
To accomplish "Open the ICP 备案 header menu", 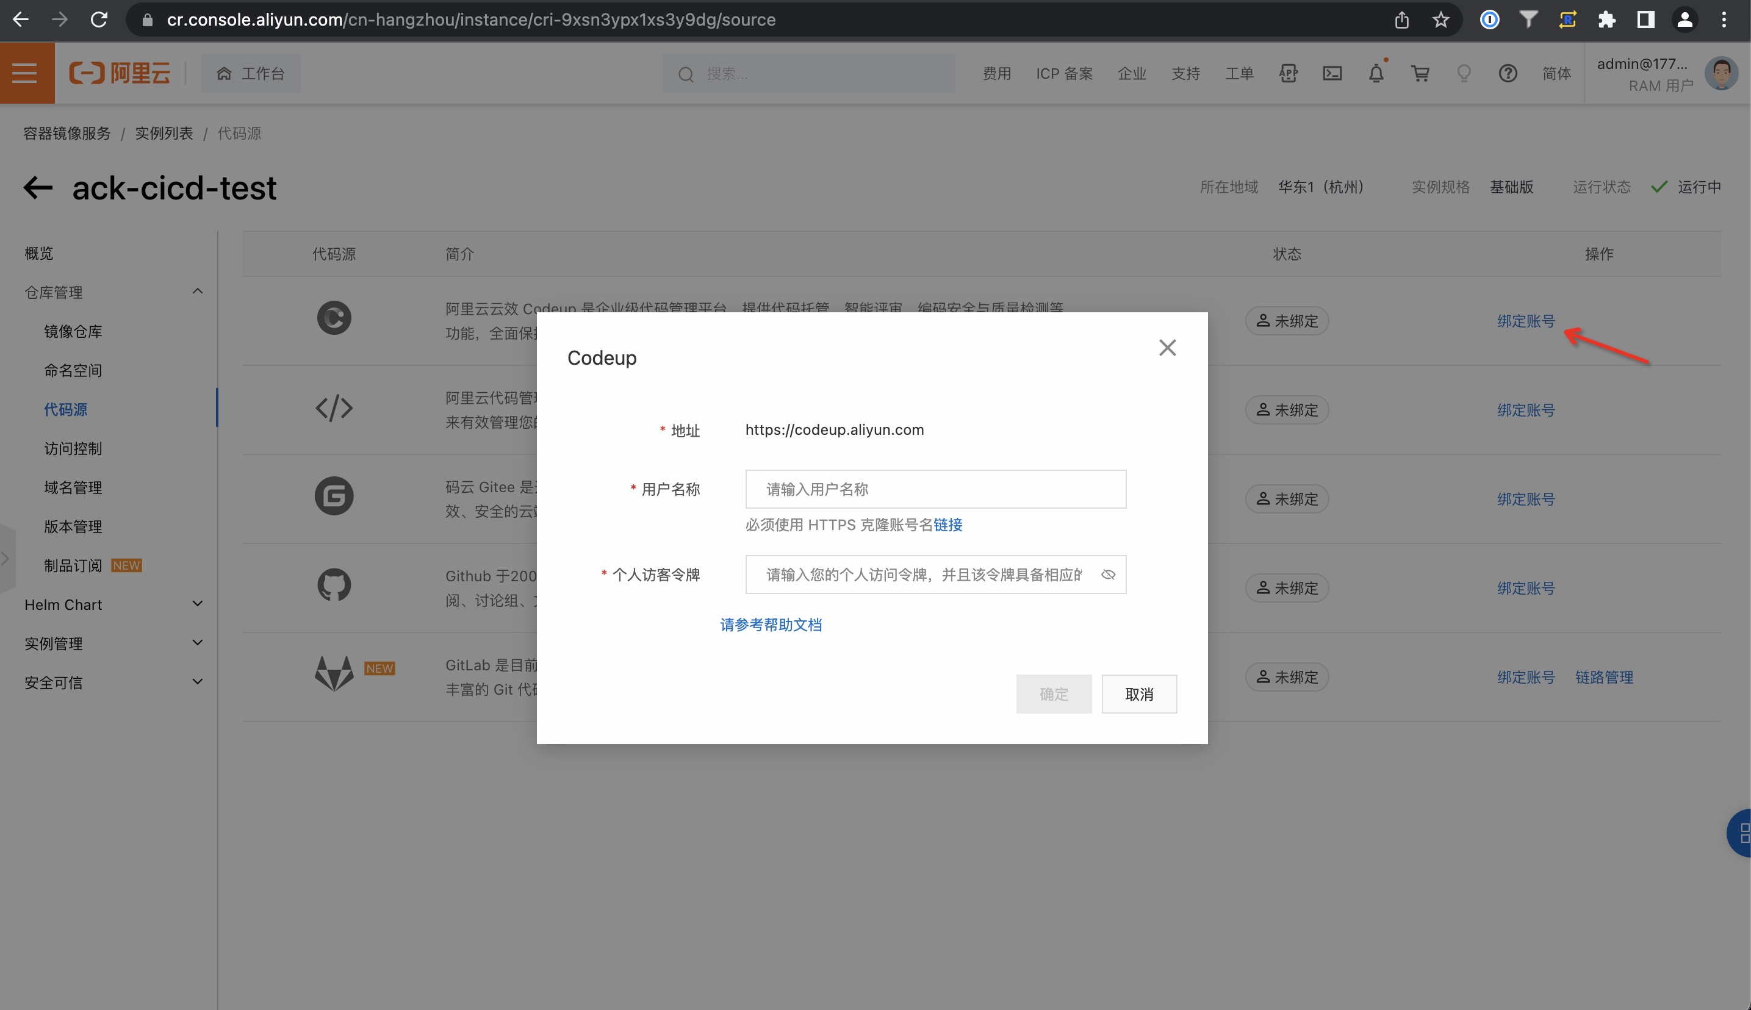I will pyautogui.click(x=1064, y=73).
